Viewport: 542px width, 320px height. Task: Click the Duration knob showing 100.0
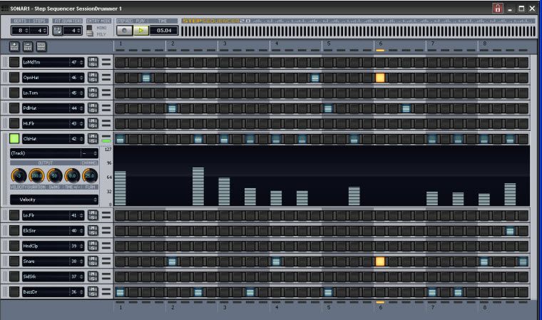tap(36, 175)
